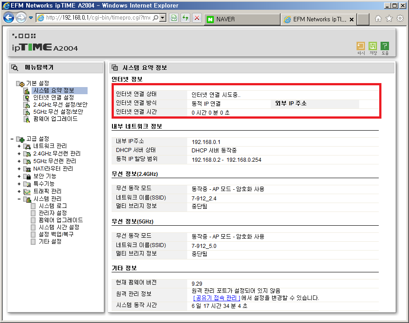The width and height of the screenshot is (409, 323).
Task: Expand the 2.4GHz 무선랜 관리 node
Action: (x=19, y=154)
